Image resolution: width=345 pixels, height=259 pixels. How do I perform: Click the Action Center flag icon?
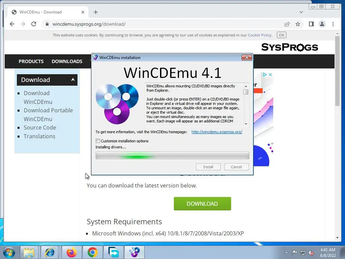(x=294, y=253)
